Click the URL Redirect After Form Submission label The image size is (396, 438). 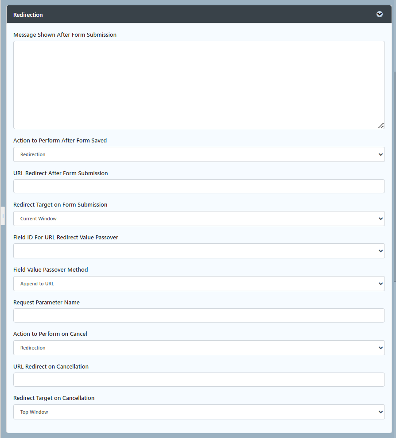[x=61, y=173]
